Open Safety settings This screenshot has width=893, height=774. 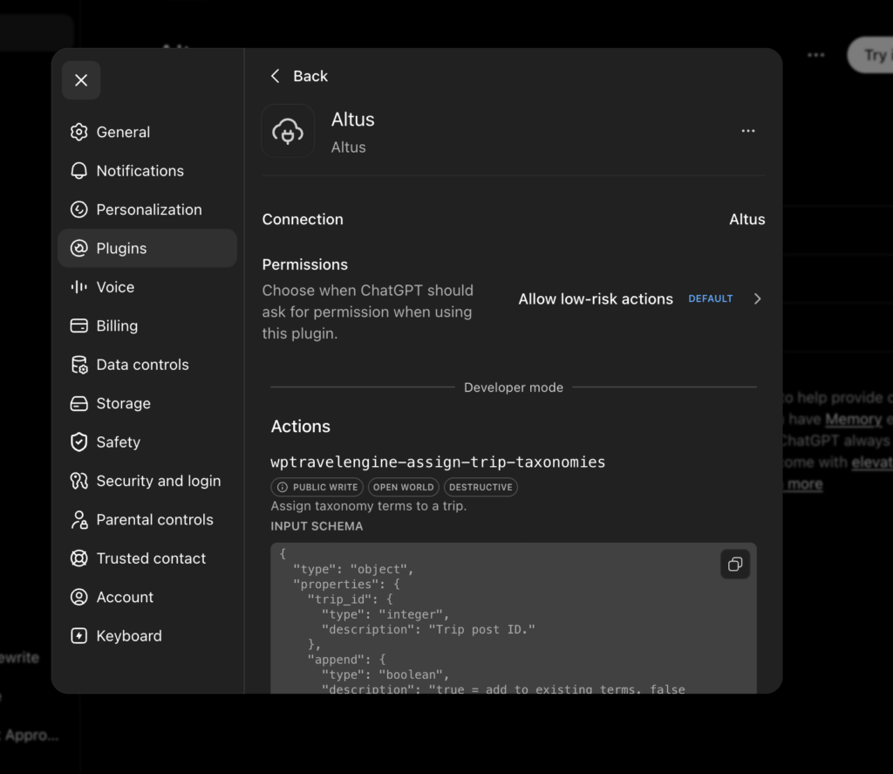pos(147,442)
